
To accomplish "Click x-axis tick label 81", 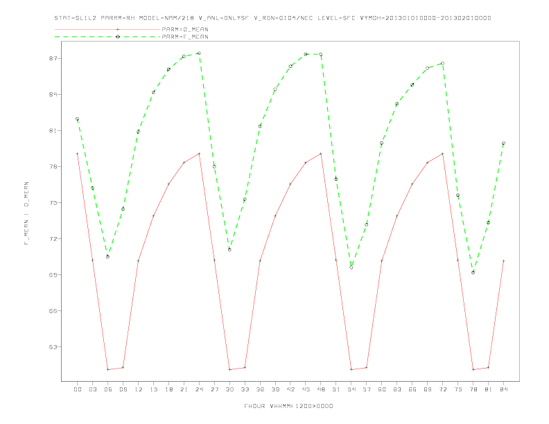I will pyautogui.click(x=489, y=389).
